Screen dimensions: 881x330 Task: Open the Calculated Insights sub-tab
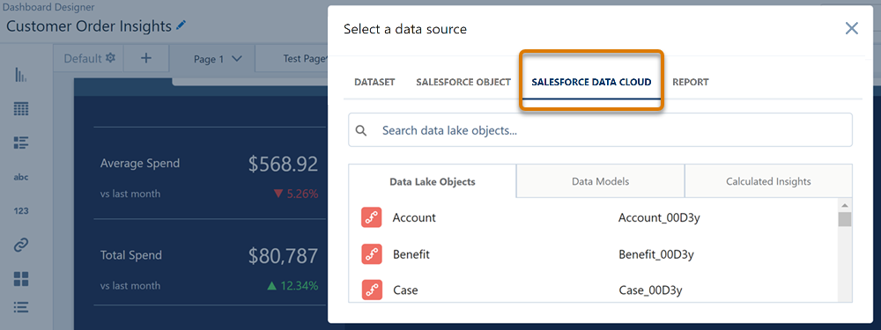click(x=768, y=181)
